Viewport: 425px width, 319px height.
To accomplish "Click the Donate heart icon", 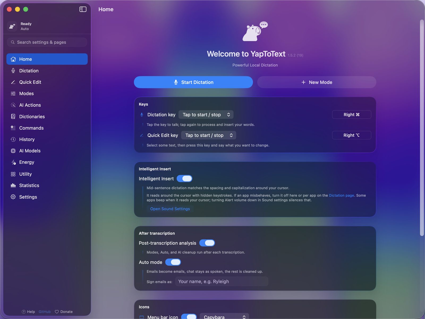I will (x=57, y=312).
